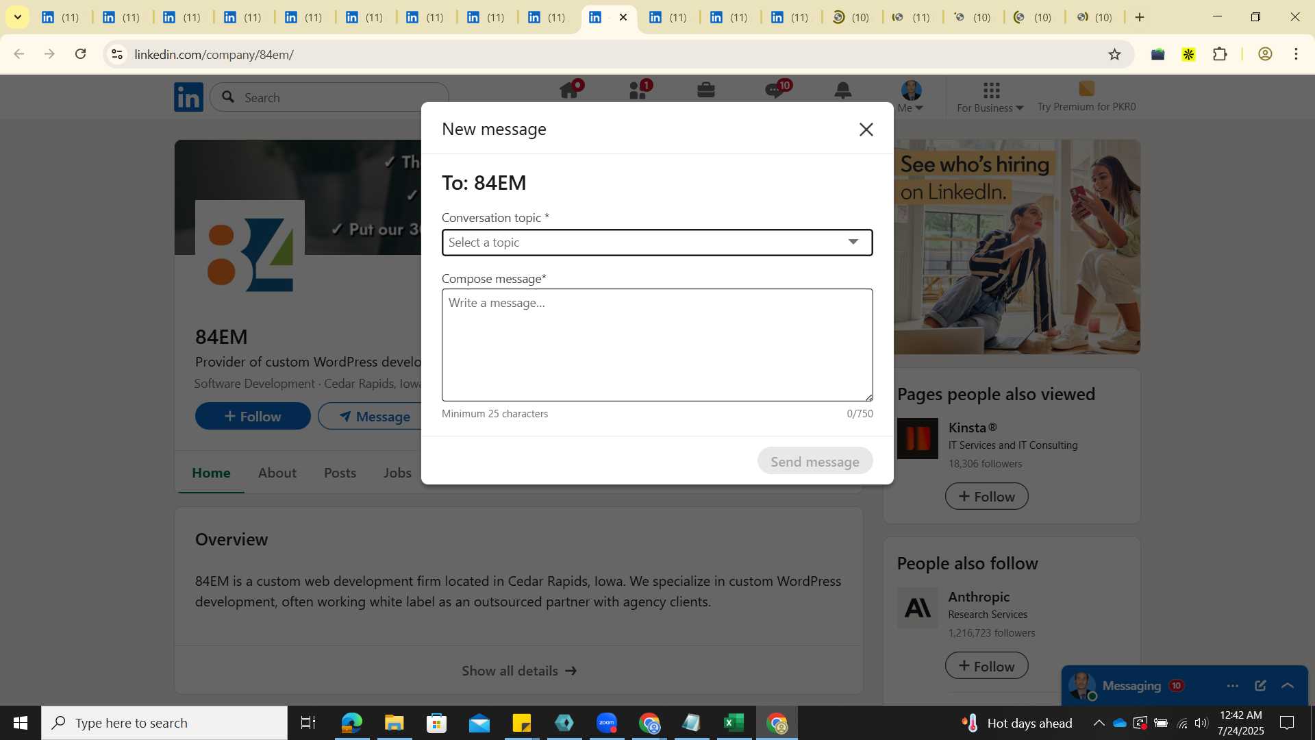Image resolution: width=1315 pixels, height=740 pixels.
Task: Switch to the Jobs tab
Action: coord(397,472)
